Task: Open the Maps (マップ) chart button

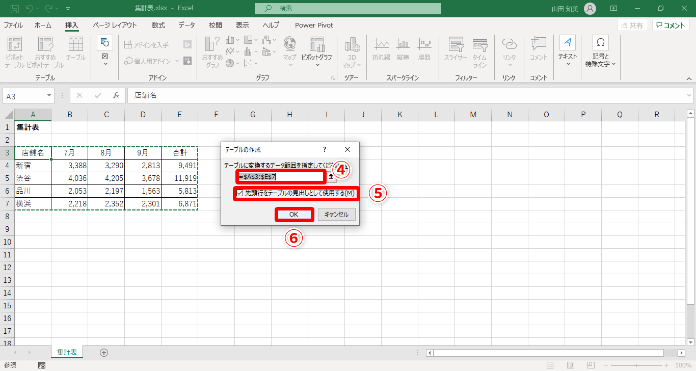Action: point(290,51)
